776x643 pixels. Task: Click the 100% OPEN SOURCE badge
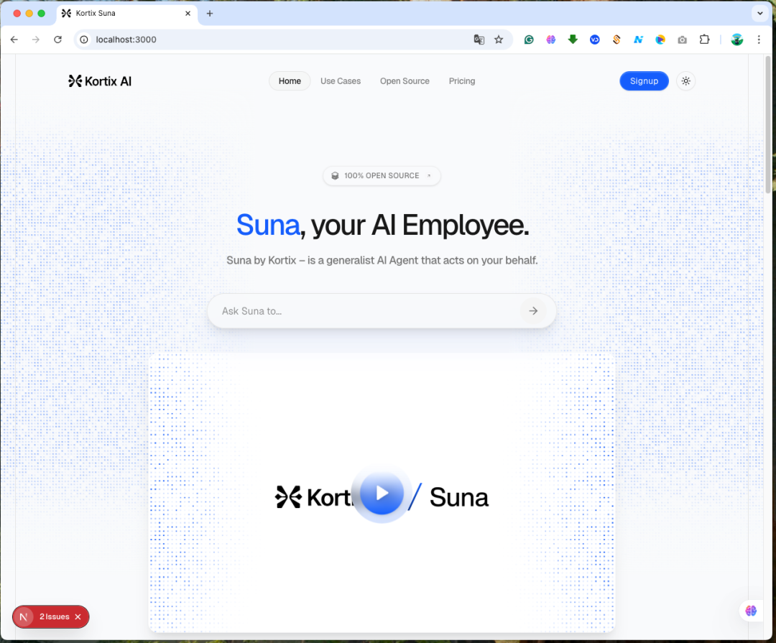point(382,176)
